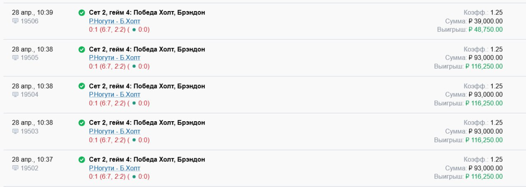Viewport: 526px width, 187px height.
Task: Click the green serve dot in bet 19505 score
Action: click(x=134, y=67)
